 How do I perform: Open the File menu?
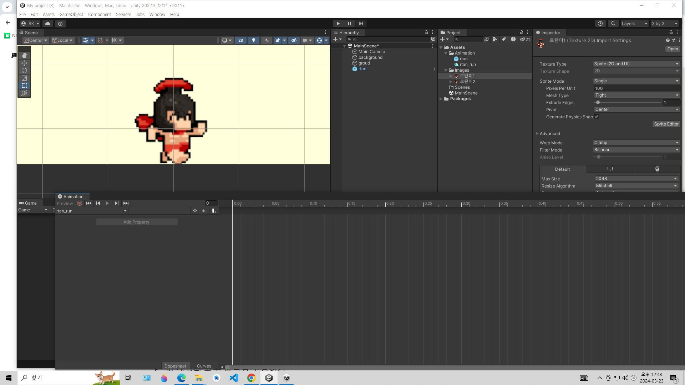pos(22,14)
